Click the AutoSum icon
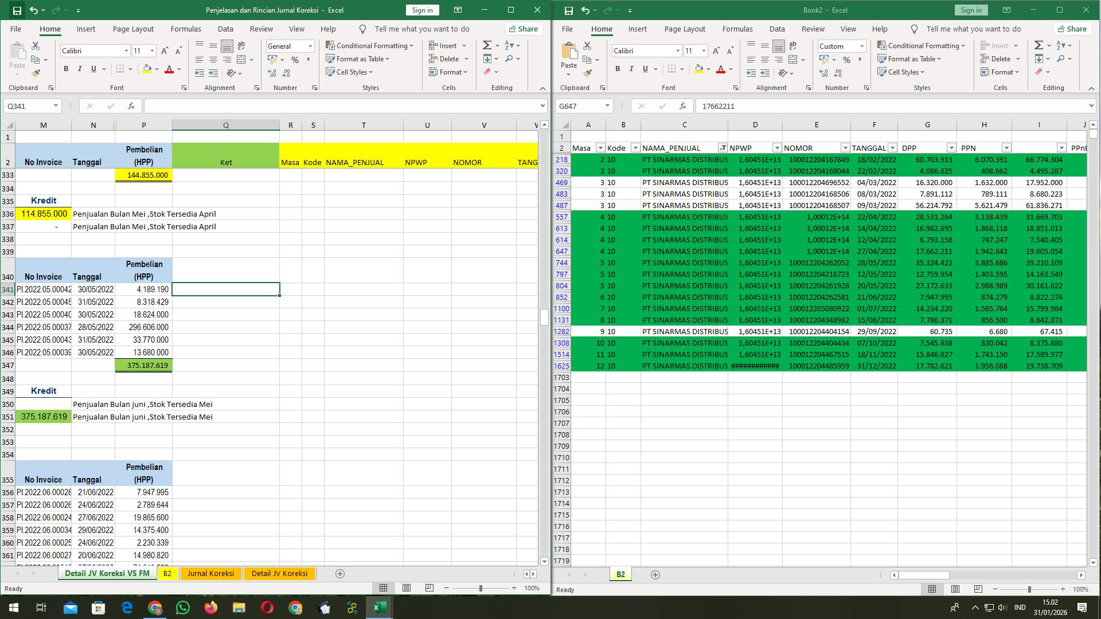 coord(486,44)
